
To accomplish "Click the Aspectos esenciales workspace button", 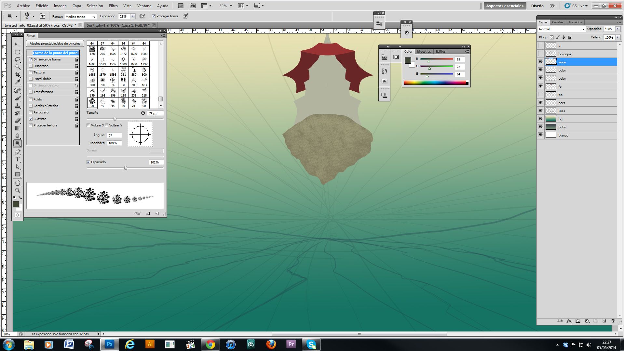I will 504,6.
